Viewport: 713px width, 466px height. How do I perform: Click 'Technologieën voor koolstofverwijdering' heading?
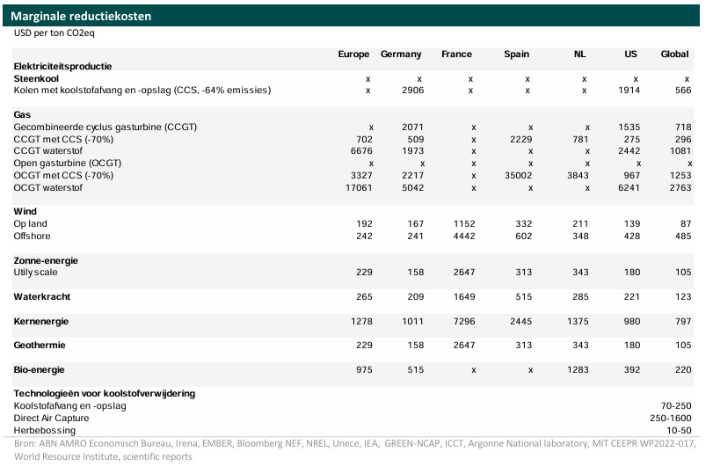(x=104, y=393)
